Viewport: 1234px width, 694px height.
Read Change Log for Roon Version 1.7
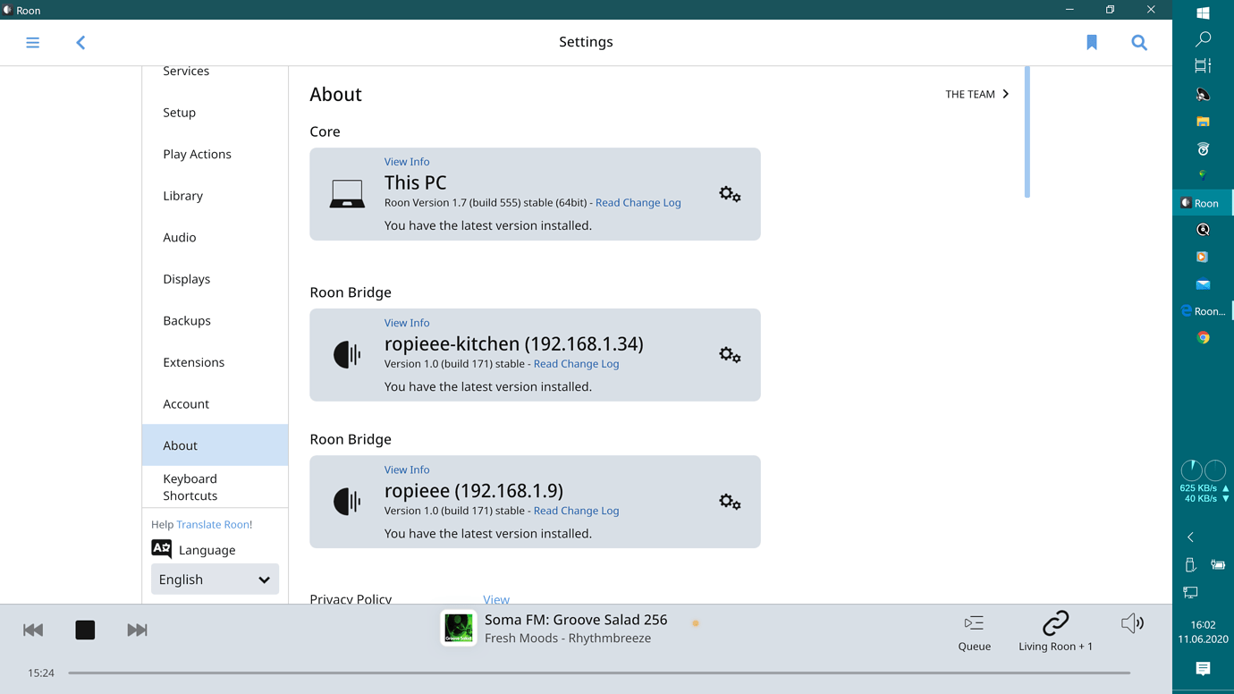(638, 202)
